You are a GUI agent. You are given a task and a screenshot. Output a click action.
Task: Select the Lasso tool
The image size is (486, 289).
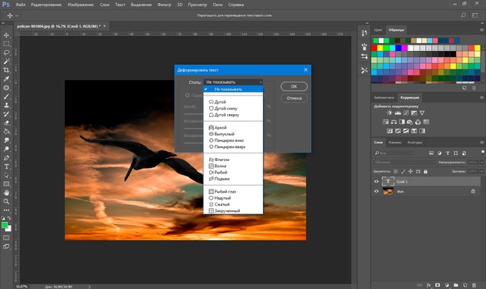tap(6, 52)
